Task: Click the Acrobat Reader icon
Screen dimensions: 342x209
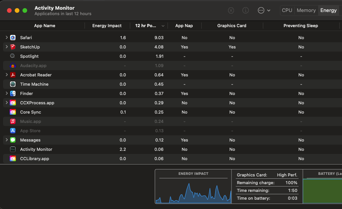Action: tap(13, 75)
